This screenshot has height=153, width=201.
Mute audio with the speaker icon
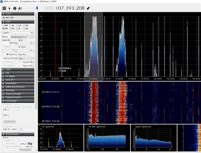point(20,8)
